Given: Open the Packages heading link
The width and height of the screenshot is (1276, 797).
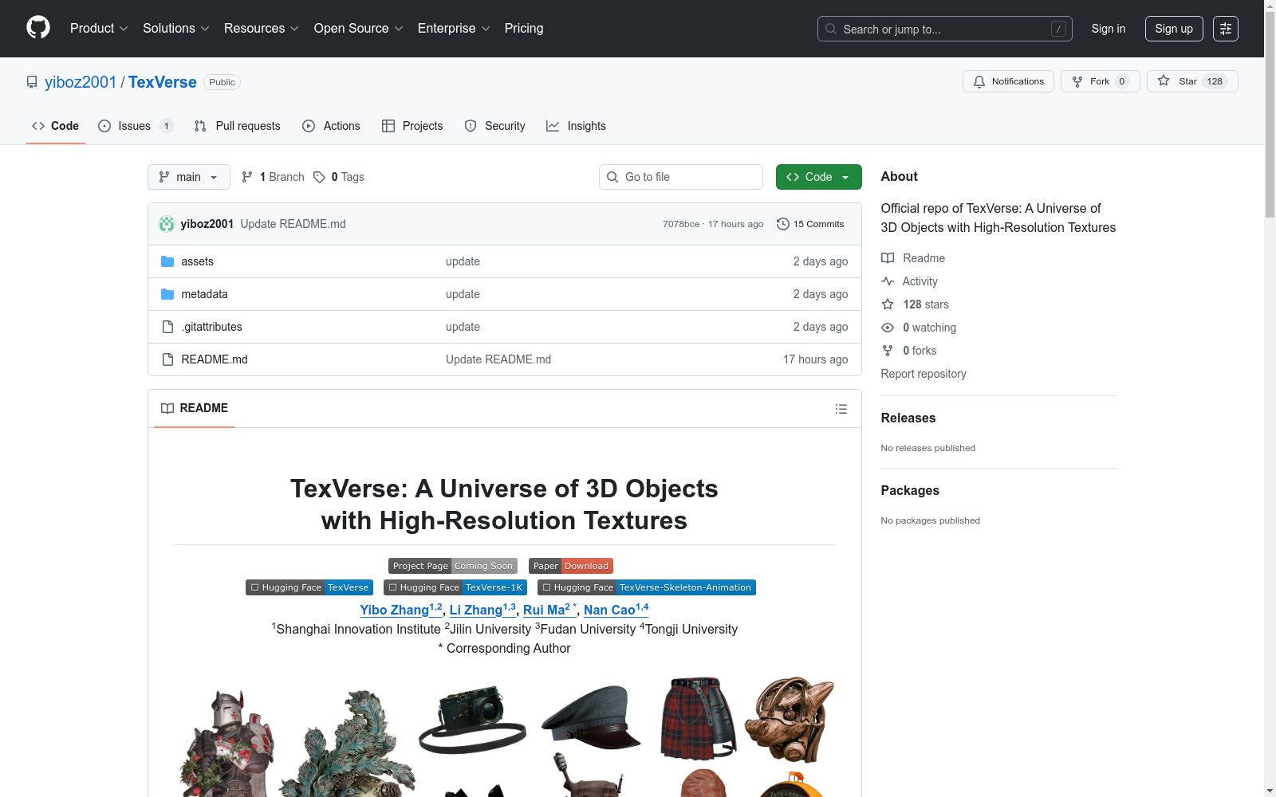Looking at the screenshot, I should click(910, 490).
